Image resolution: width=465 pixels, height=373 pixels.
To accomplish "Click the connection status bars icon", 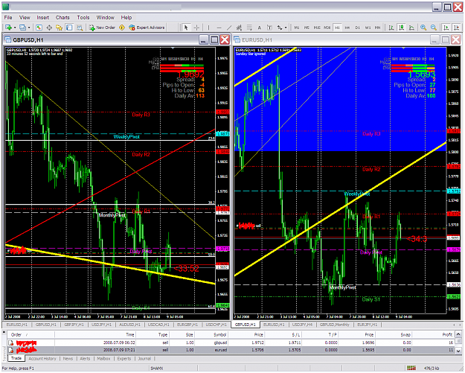I will (x=411, y=368).
